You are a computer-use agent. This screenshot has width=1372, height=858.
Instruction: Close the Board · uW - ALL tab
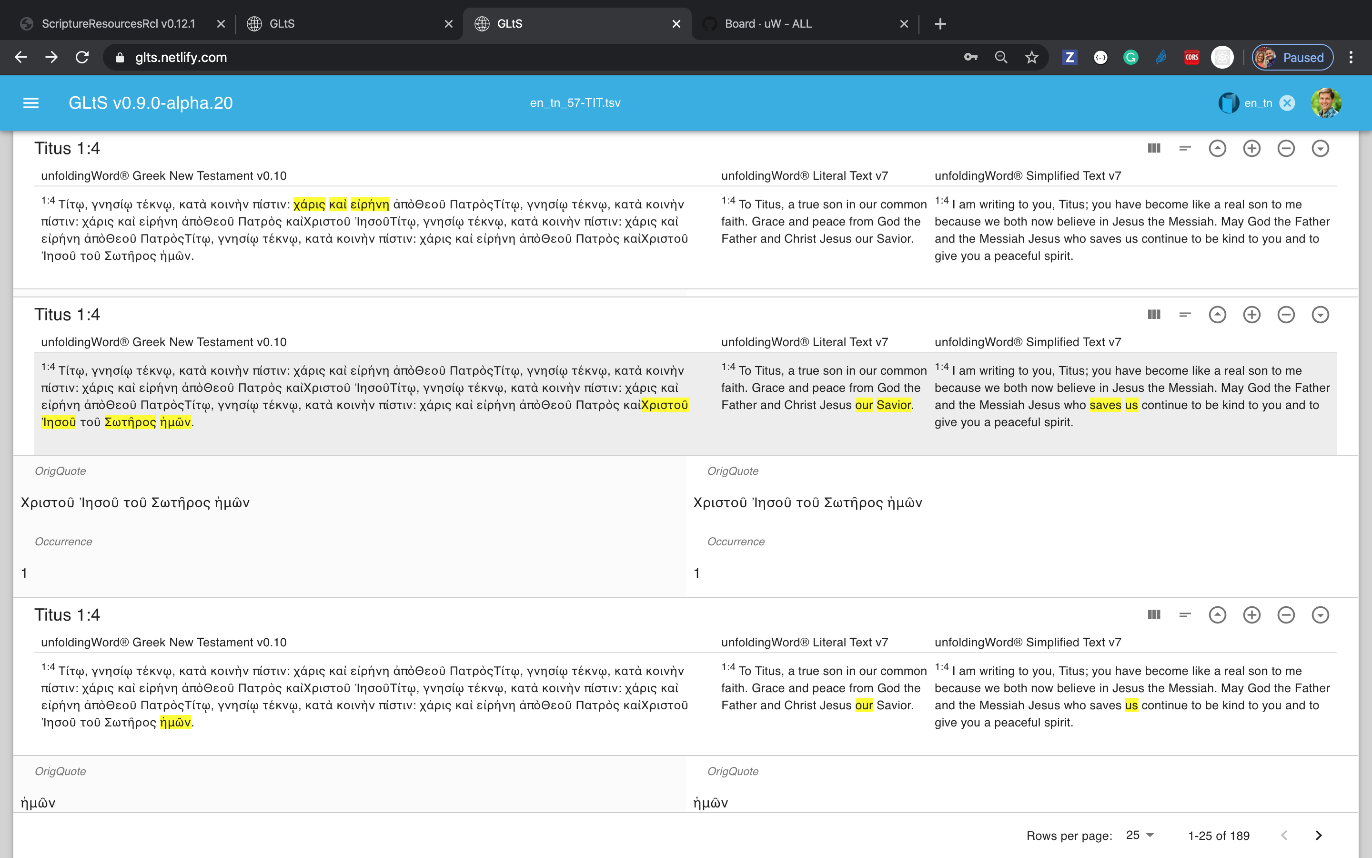(x=904, y=24)
